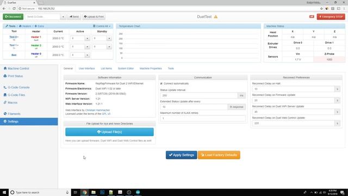Image resolution: width=348 pixels, height=196 pixels.
Task: Switch to the User Interface tab
Action: pos(86,69)
